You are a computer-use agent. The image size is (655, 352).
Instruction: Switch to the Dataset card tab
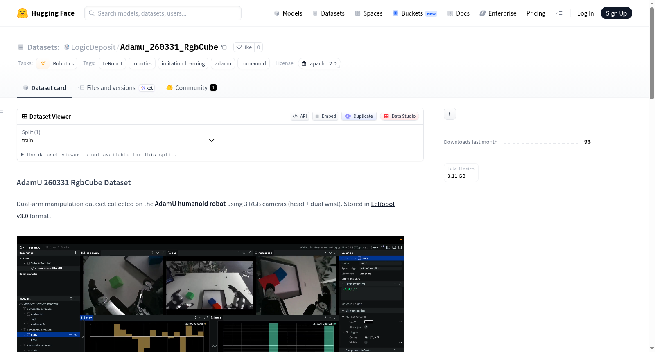(x=45, y=88)
